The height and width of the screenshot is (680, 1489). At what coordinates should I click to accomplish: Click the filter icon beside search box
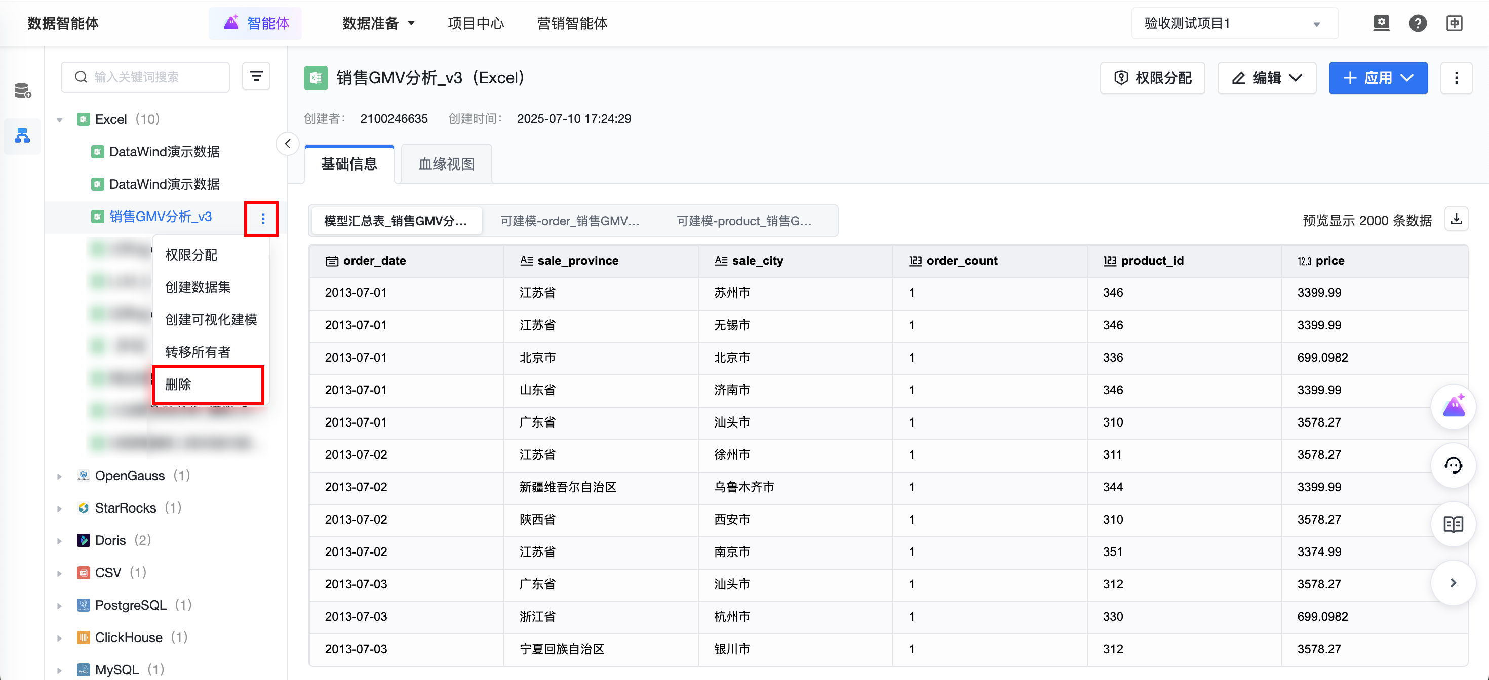point(255,77)
